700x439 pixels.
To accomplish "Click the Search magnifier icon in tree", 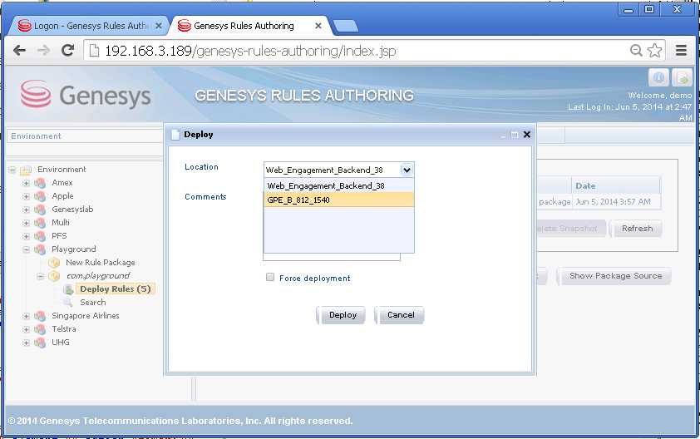I will [68, 303].
